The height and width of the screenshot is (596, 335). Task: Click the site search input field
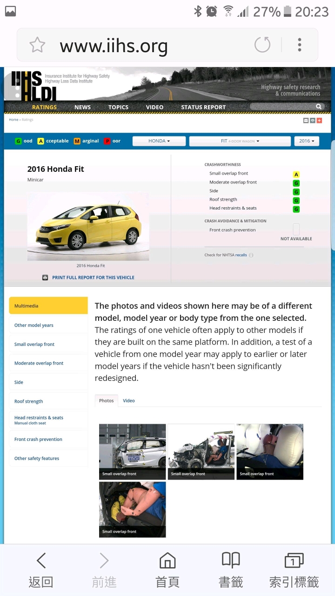click(282, 107)
